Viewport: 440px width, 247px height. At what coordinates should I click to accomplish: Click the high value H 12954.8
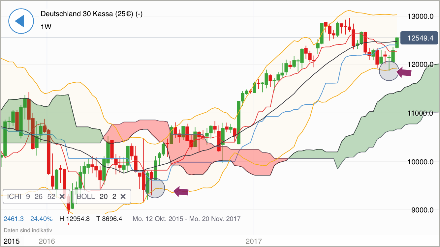click(75, 218)
